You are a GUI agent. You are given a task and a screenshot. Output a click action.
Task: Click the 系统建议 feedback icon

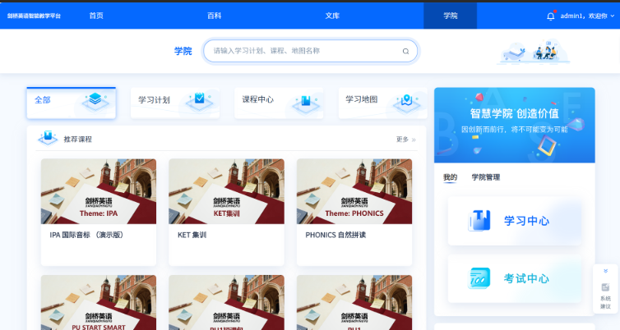click(605, 287)
